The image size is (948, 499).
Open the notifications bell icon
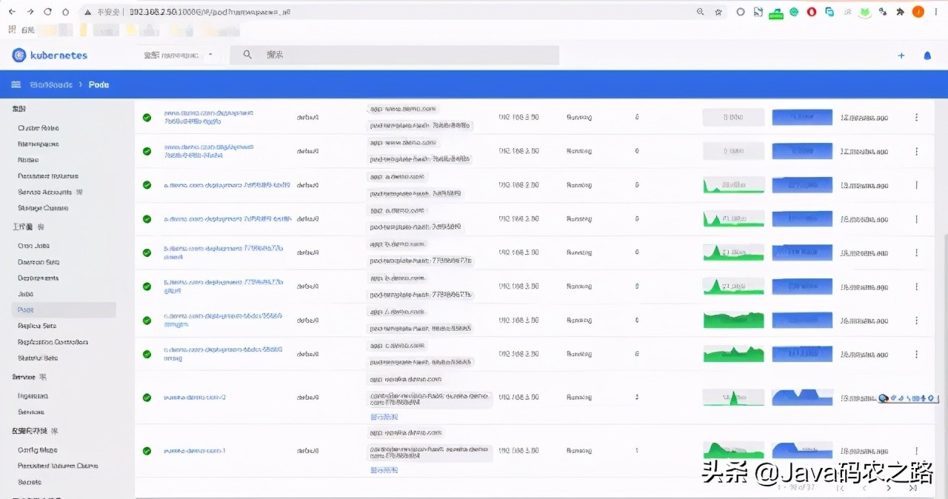coord(927,56)
